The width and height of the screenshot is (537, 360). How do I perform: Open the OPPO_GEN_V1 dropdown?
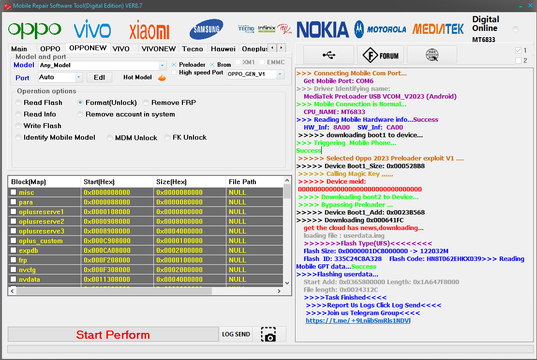tap(280, 74)
